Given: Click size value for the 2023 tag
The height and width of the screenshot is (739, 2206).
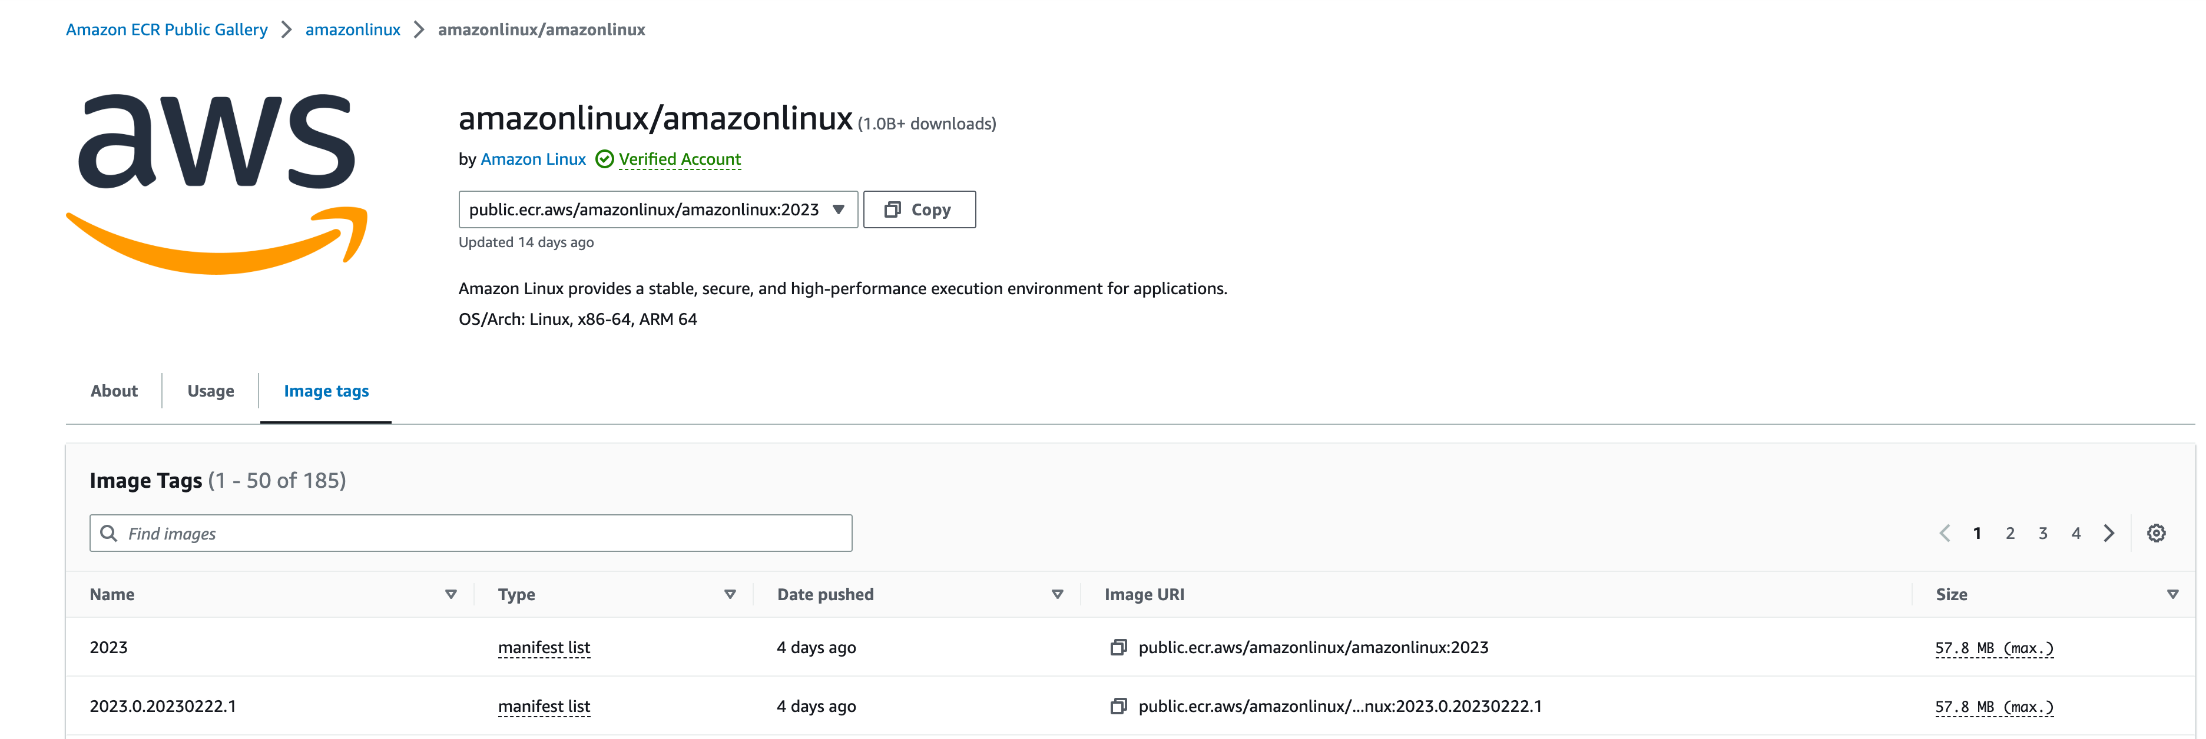Looking at the screenshot, I should (1995, 648).
